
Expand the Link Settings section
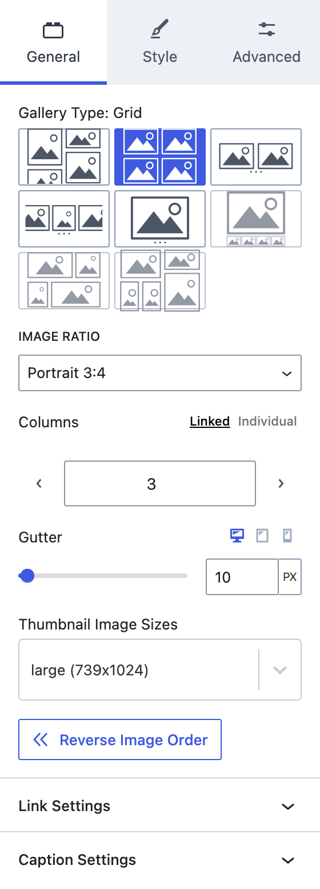[160, 806]
